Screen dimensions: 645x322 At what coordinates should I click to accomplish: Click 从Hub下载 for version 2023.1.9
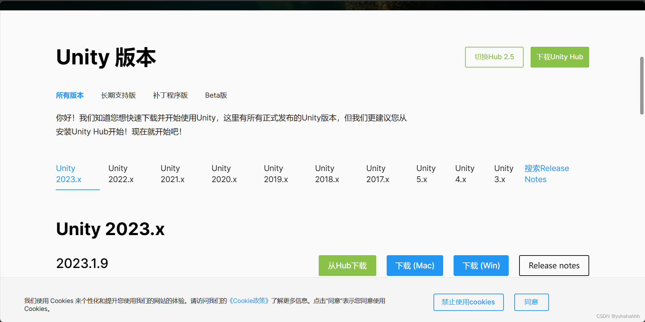click(x=347, y=266)
